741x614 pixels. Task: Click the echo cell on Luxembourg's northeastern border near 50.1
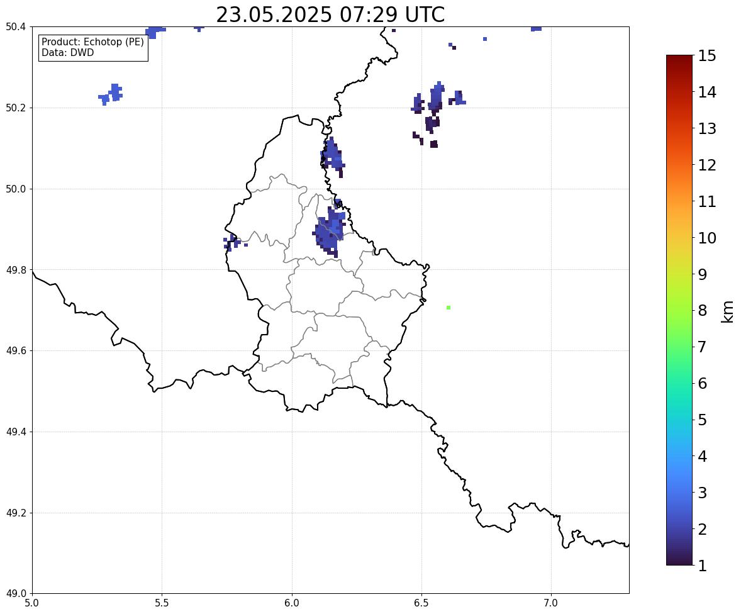pyautogui.click(x=333, y=156)
